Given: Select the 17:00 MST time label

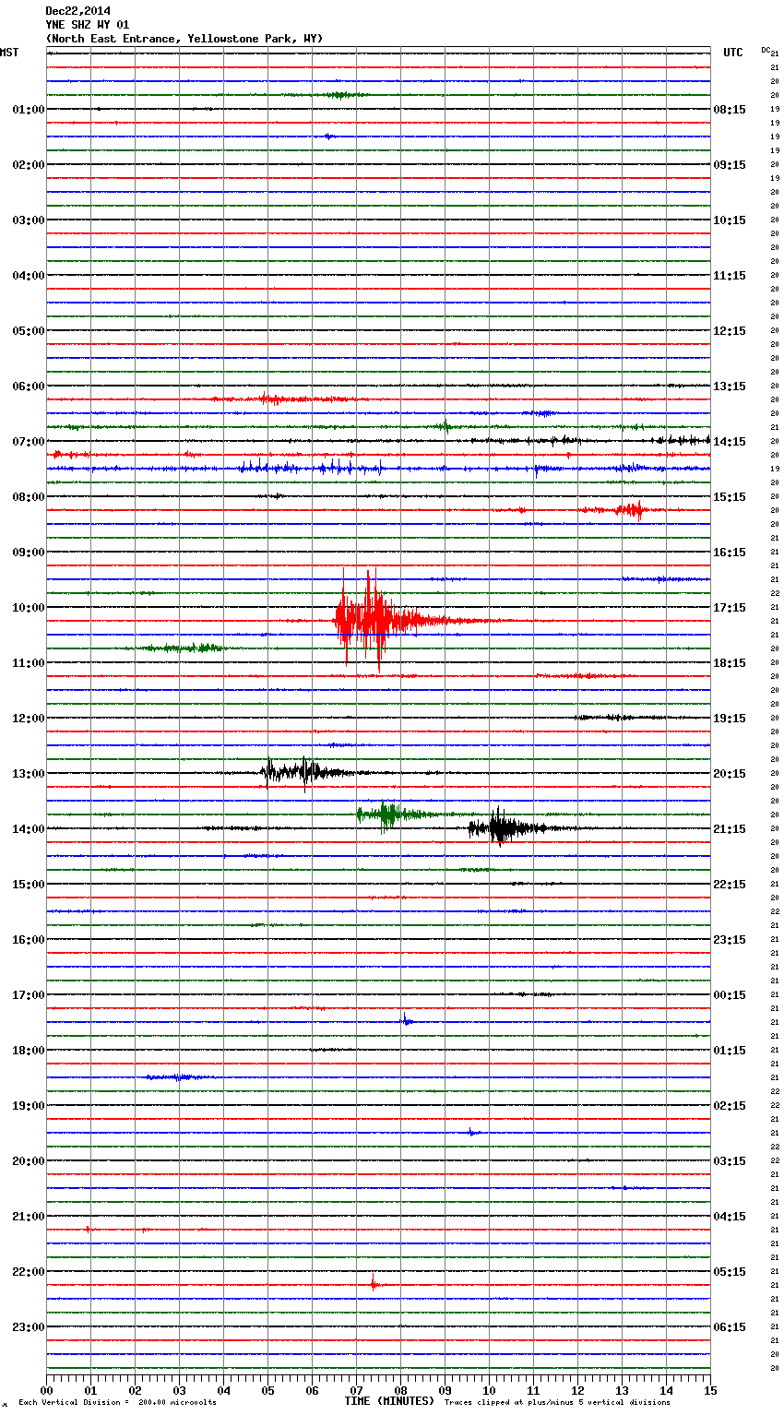Looking at the screenshot, I should pos(29,995).
